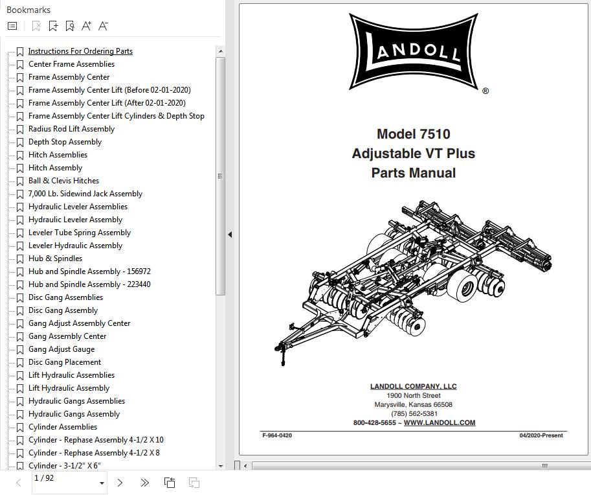The height and width of the screenshot is (495, 591).
Task: Click the Landoll logo on the cover
Action: (414, 52)
